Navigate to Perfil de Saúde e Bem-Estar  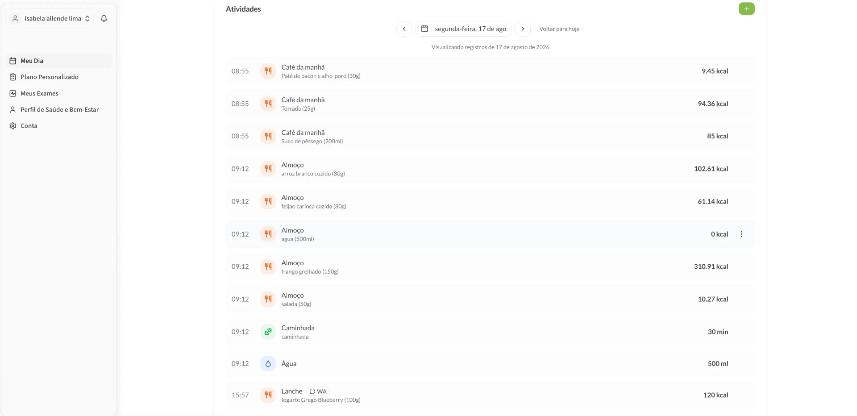point(59,109)
